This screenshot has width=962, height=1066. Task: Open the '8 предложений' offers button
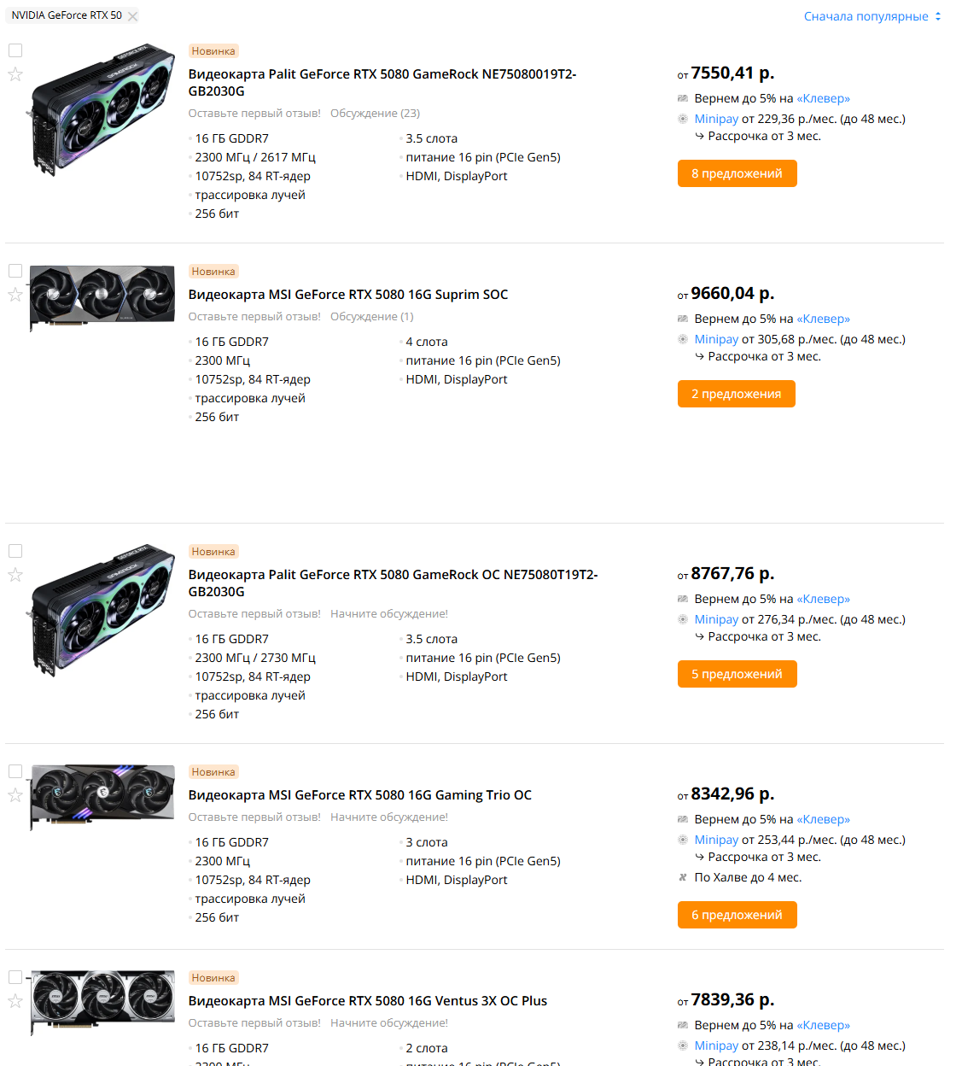[x=737, y=173]
